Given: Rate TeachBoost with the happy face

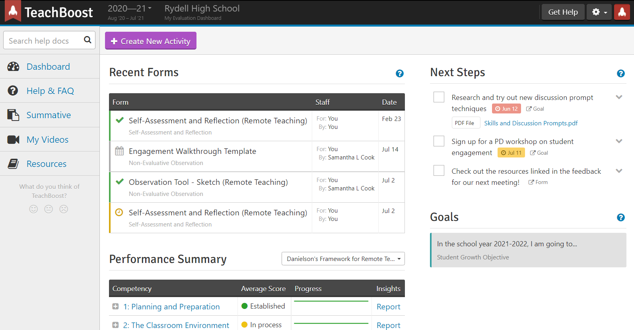Looking at the screenshot, I should point(33,209).
